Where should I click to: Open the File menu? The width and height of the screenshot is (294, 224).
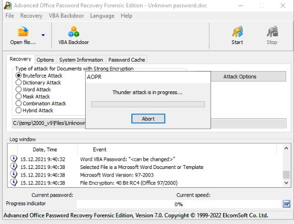pos(10,15)
